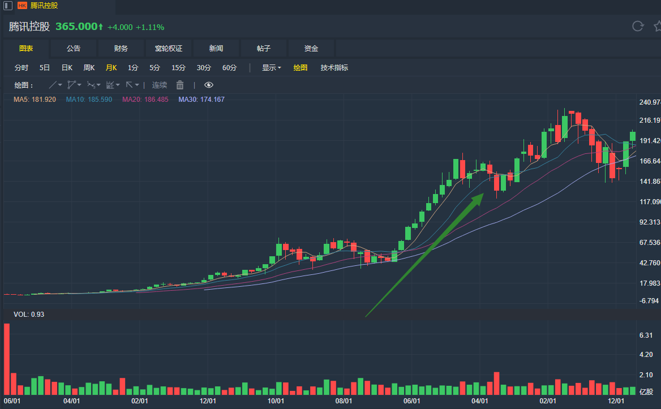Toggle drawing visibility with the eye icon
Viewport: 661px width, 409px height.
pos(209,85)
